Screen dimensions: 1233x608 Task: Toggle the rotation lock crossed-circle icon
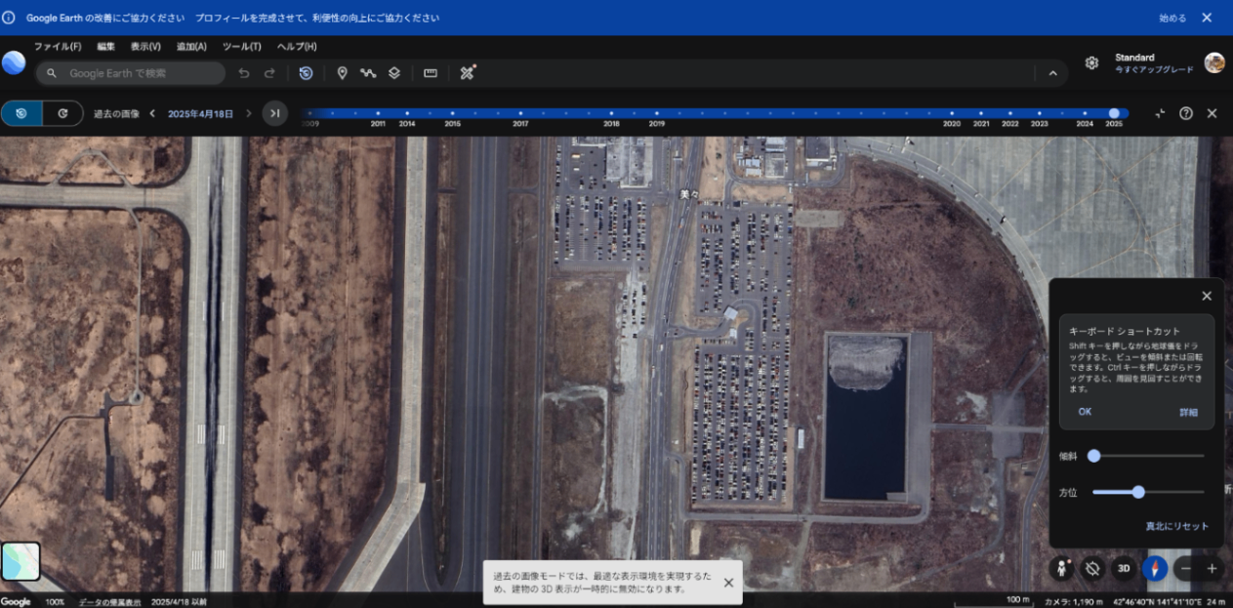(1093, 568)
